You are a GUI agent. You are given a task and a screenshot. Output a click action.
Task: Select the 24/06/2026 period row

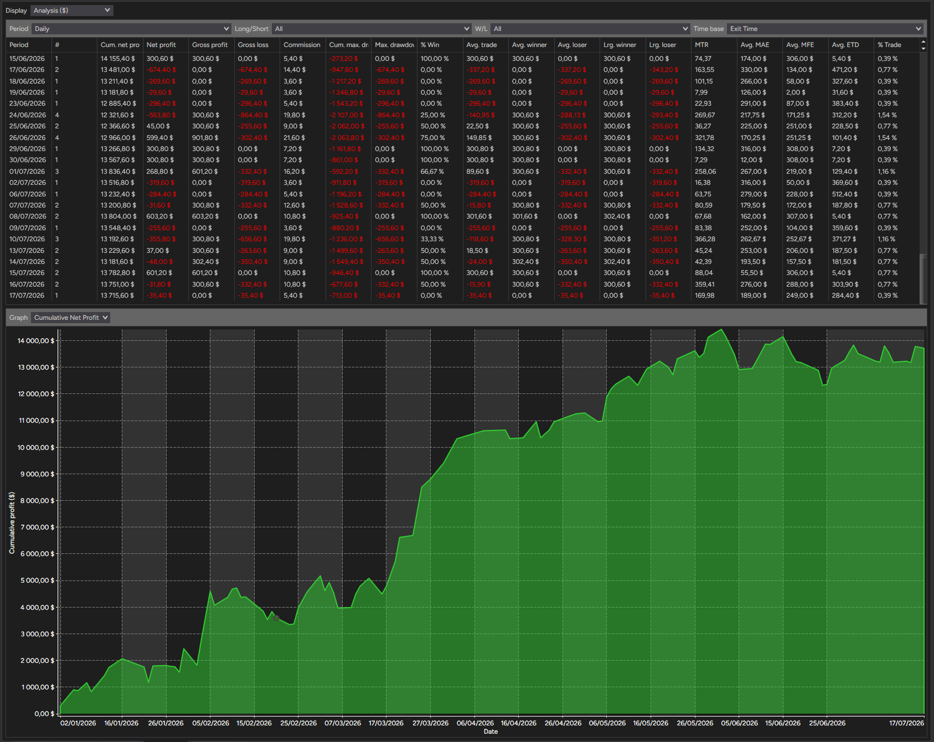(463, 115)
